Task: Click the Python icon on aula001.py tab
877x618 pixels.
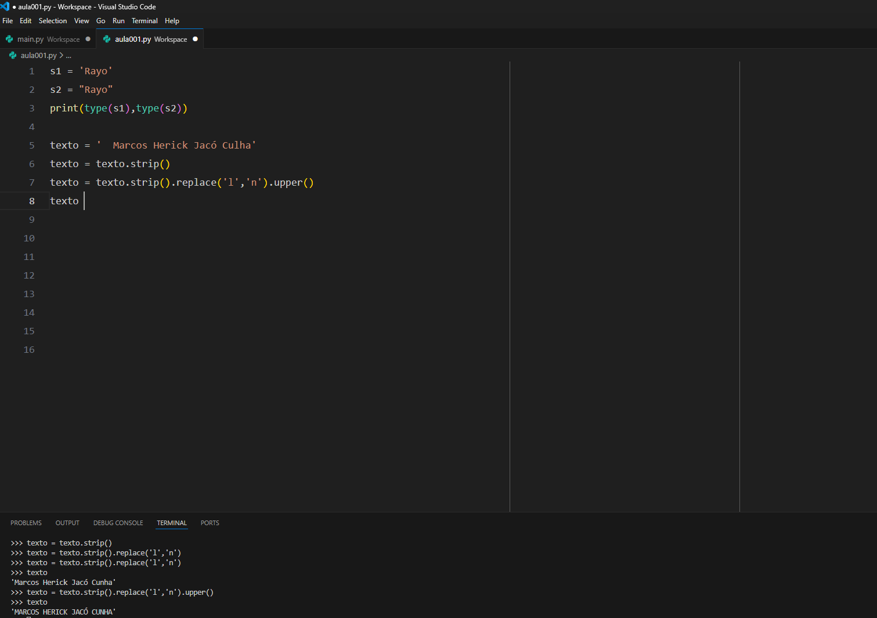Action: coord(107,39)
